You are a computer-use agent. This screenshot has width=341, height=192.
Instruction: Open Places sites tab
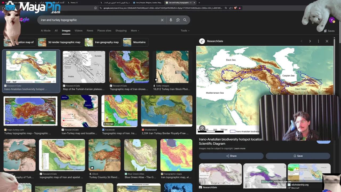[x=104, y=31]
